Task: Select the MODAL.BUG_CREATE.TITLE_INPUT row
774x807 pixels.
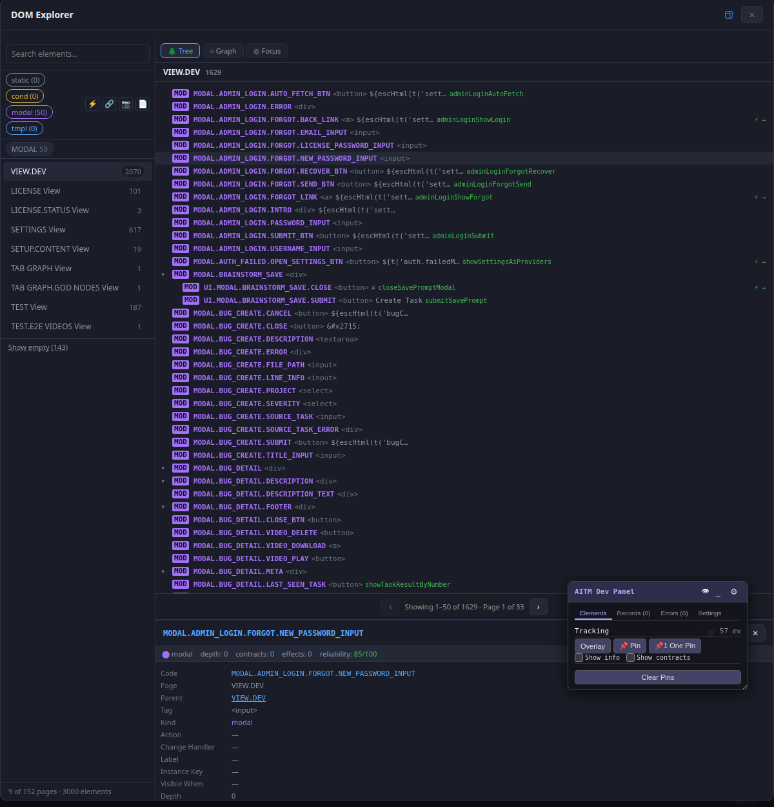Action: pyautogui.click(x=464, y=455)
